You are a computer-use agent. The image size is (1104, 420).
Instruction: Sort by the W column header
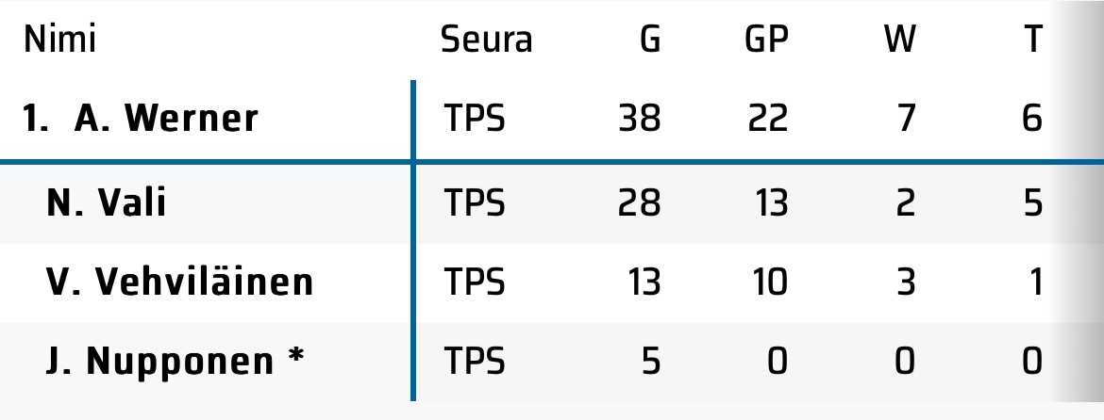click(899, 40)
